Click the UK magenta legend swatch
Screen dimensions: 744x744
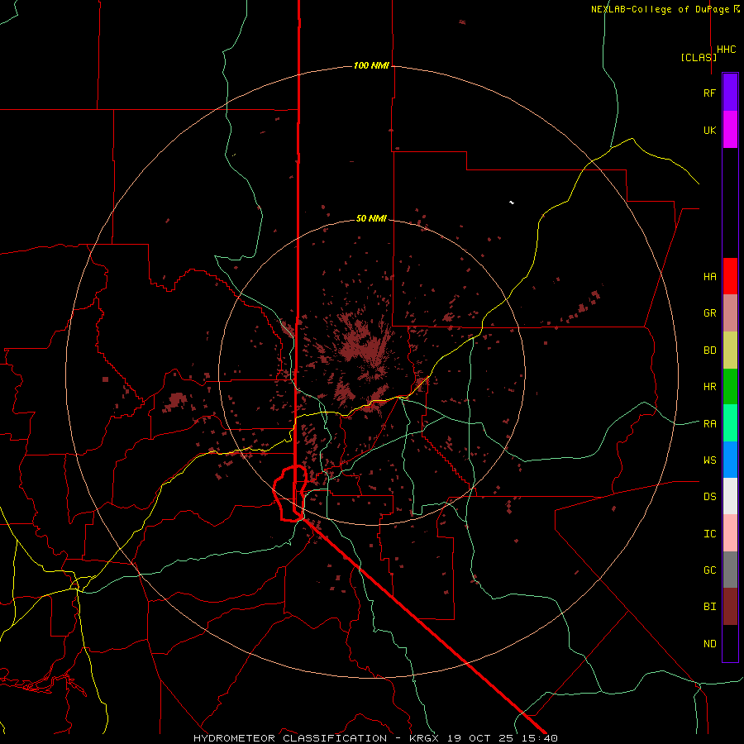click(730, 130)
